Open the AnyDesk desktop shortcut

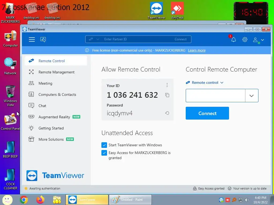(x=177, y=11)
